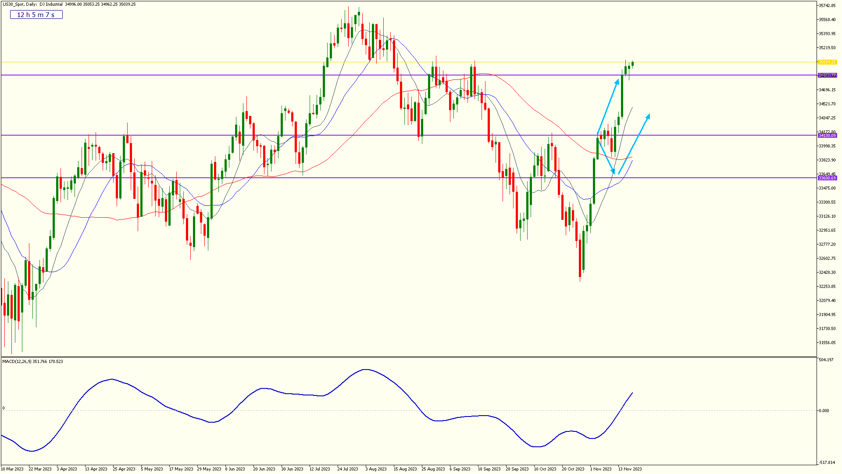Select the purple 33600.69 price level tag

click(828, 178)
